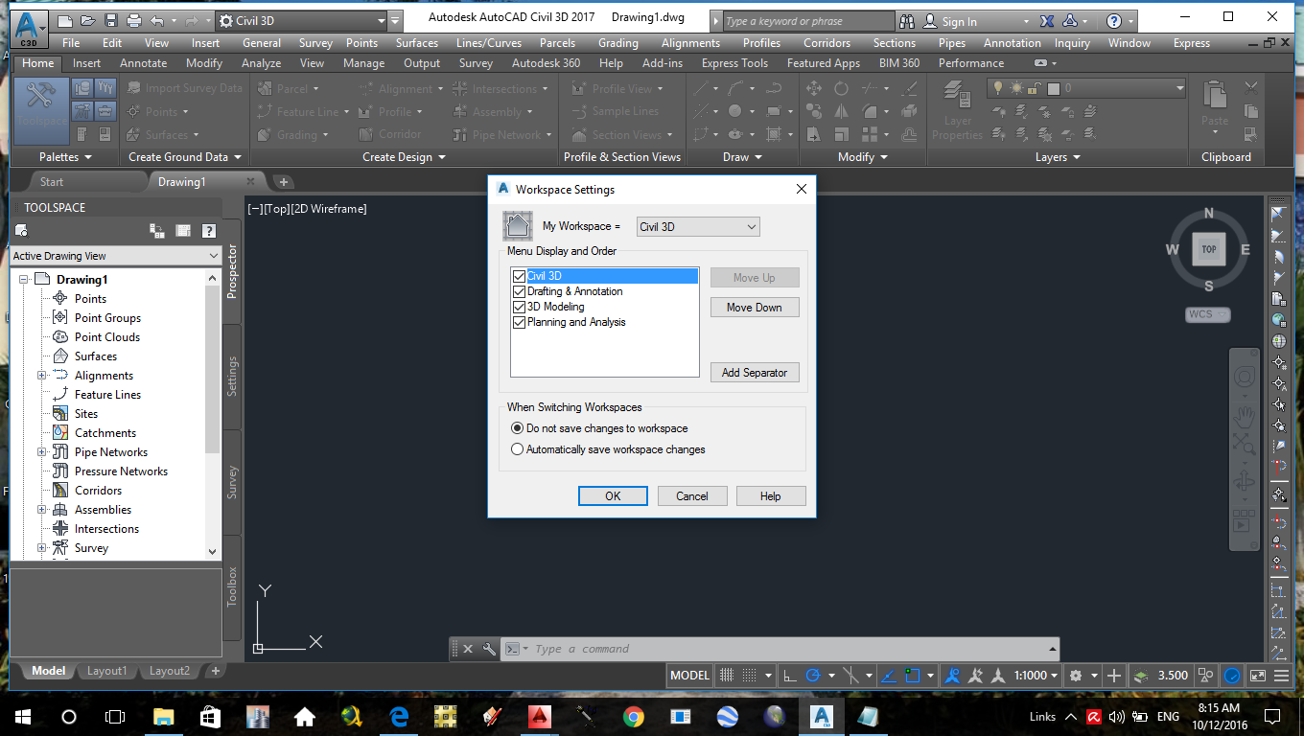Open Google Chrome from the taskbar

coord(633,716)
